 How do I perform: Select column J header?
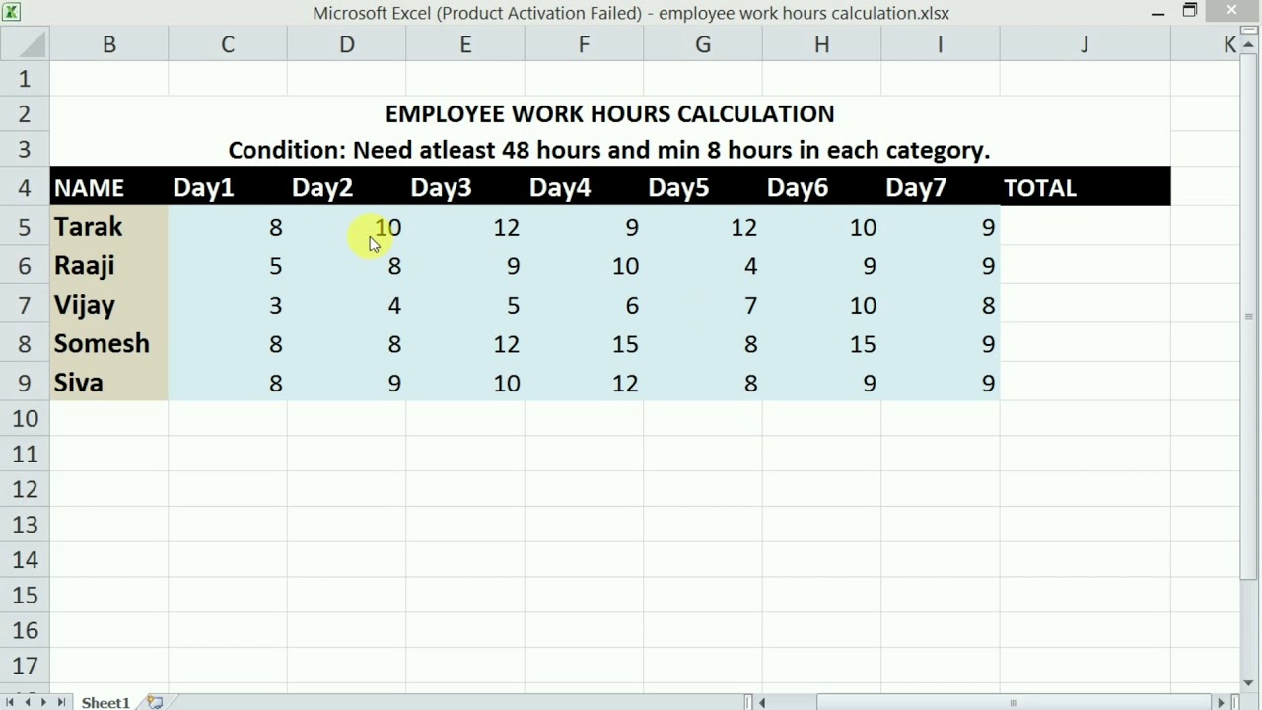click(1086, 44)
